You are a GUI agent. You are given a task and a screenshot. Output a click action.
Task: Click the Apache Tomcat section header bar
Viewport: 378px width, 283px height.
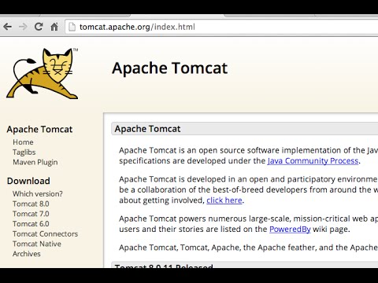(x=245, y=129)
